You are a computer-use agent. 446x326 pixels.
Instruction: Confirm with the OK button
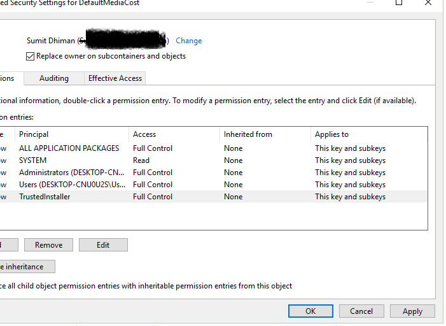click(x=310, y=311)
